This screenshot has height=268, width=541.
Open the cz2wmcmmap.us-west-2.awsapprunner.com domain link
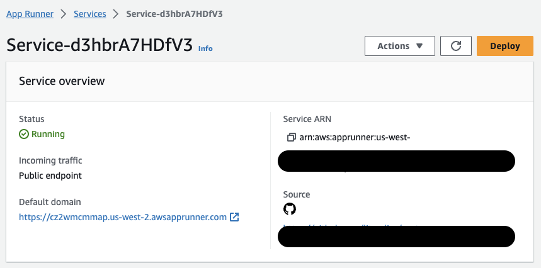[123, 217]
